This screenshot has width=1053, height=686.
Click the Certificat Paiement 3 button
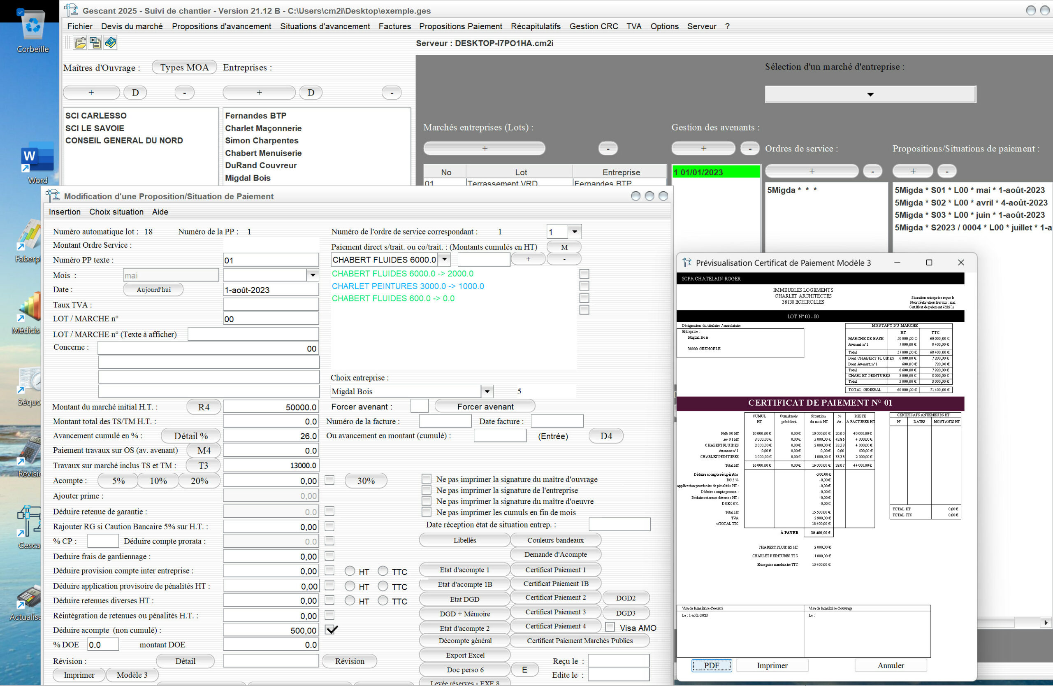point(555,612)
